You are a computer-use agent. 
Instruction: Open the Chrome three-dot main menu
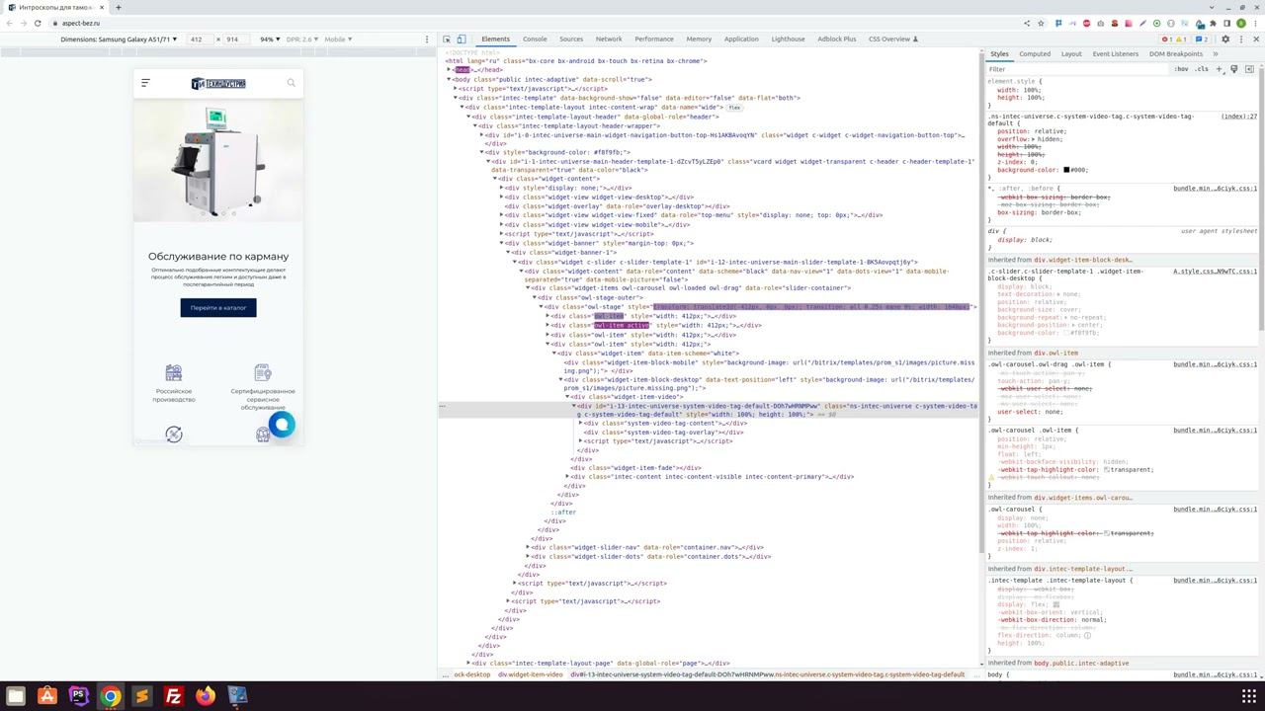[1255, 23]
